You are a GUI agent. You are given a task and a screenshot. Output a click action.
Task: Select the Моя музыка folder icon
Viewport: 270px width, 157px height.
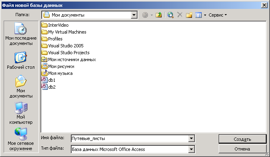(x=44, y=73)
